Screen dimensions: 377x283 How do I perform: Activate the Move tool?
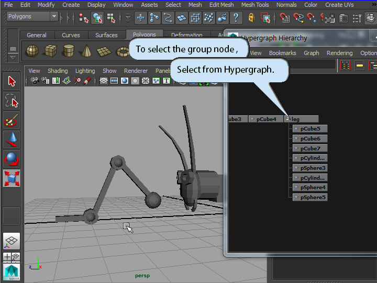[x=12, y=139]
